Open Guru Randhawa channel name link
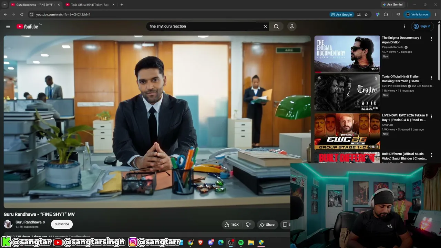 [x=29, y=222]
